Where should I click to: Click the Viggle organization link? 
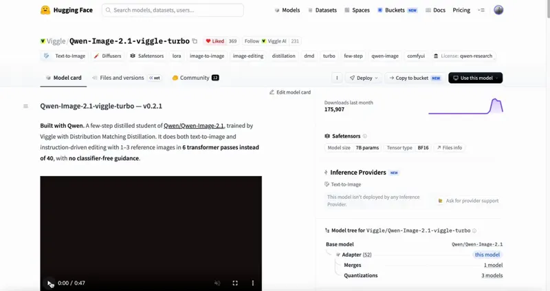tap(56, 41)
